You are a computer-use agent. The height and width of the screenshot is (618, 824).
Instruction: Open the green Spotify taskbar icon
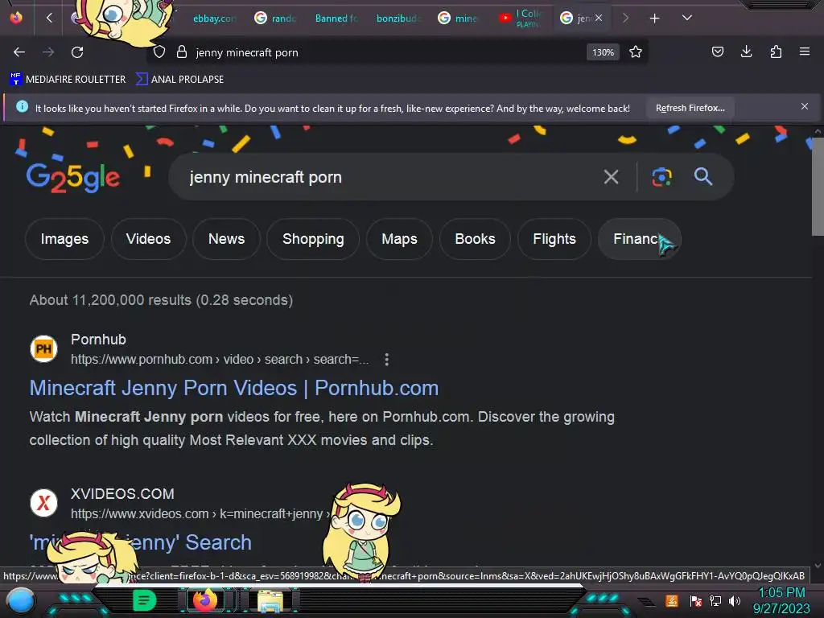(x=145, y=600)
